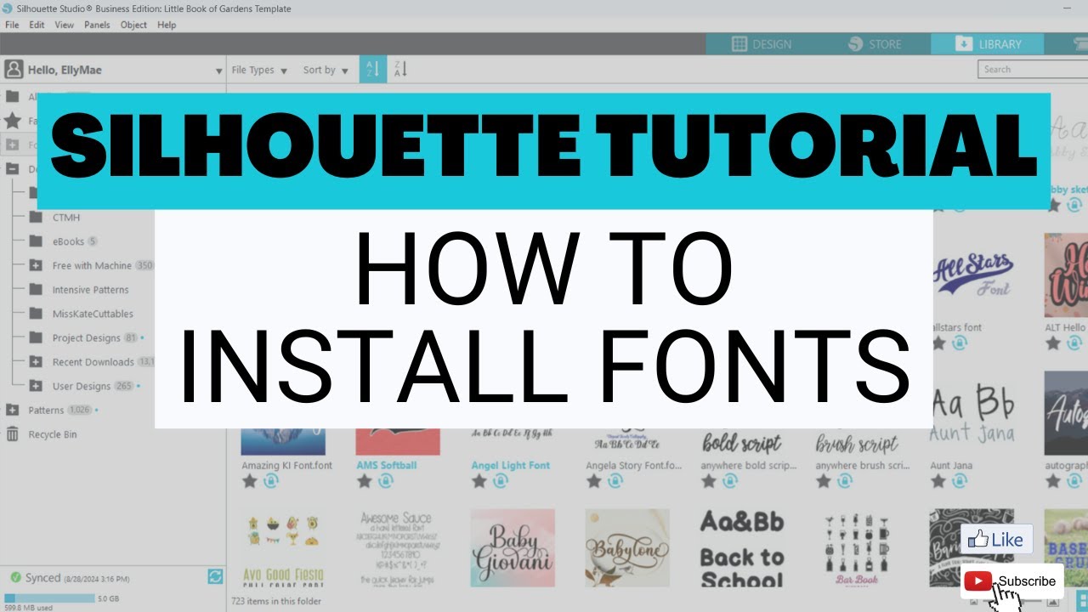Click the sync refresh icon beside Synced
Screen dimensions: 1088x612
pos(215,577)
